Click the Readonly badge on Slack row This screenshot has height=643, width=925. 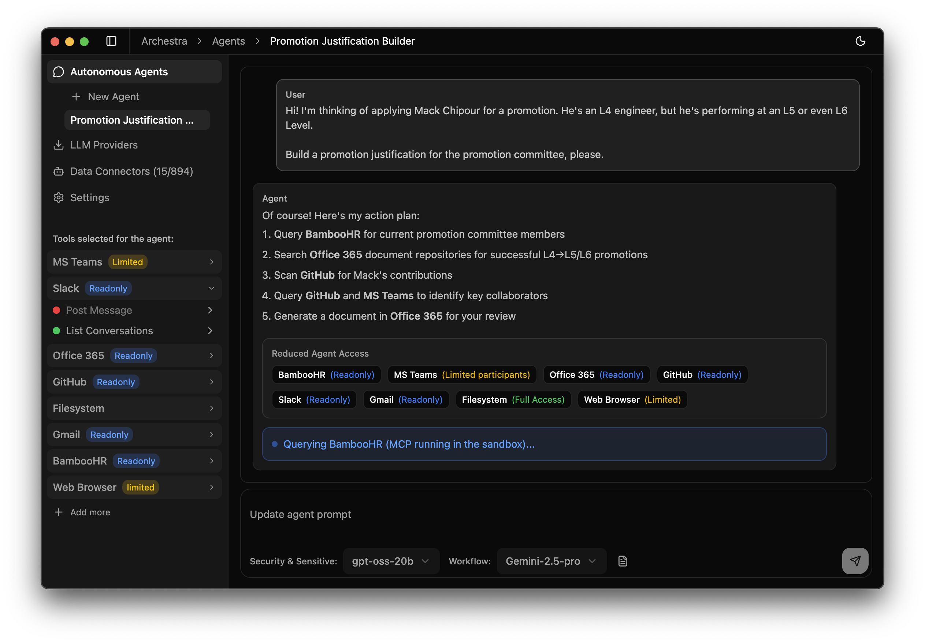108,288
